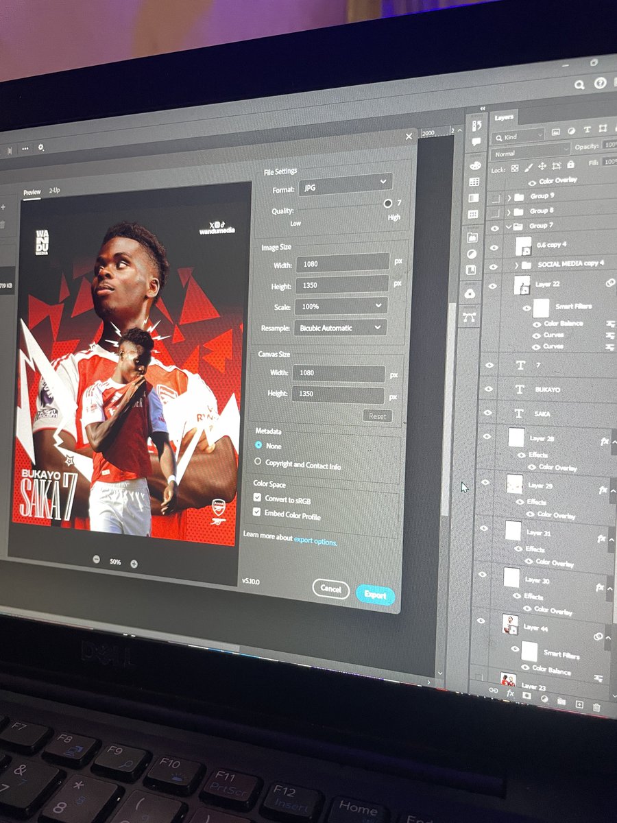
Task: Open the Format JPG dropdown
Action: (x=345, y=184)
